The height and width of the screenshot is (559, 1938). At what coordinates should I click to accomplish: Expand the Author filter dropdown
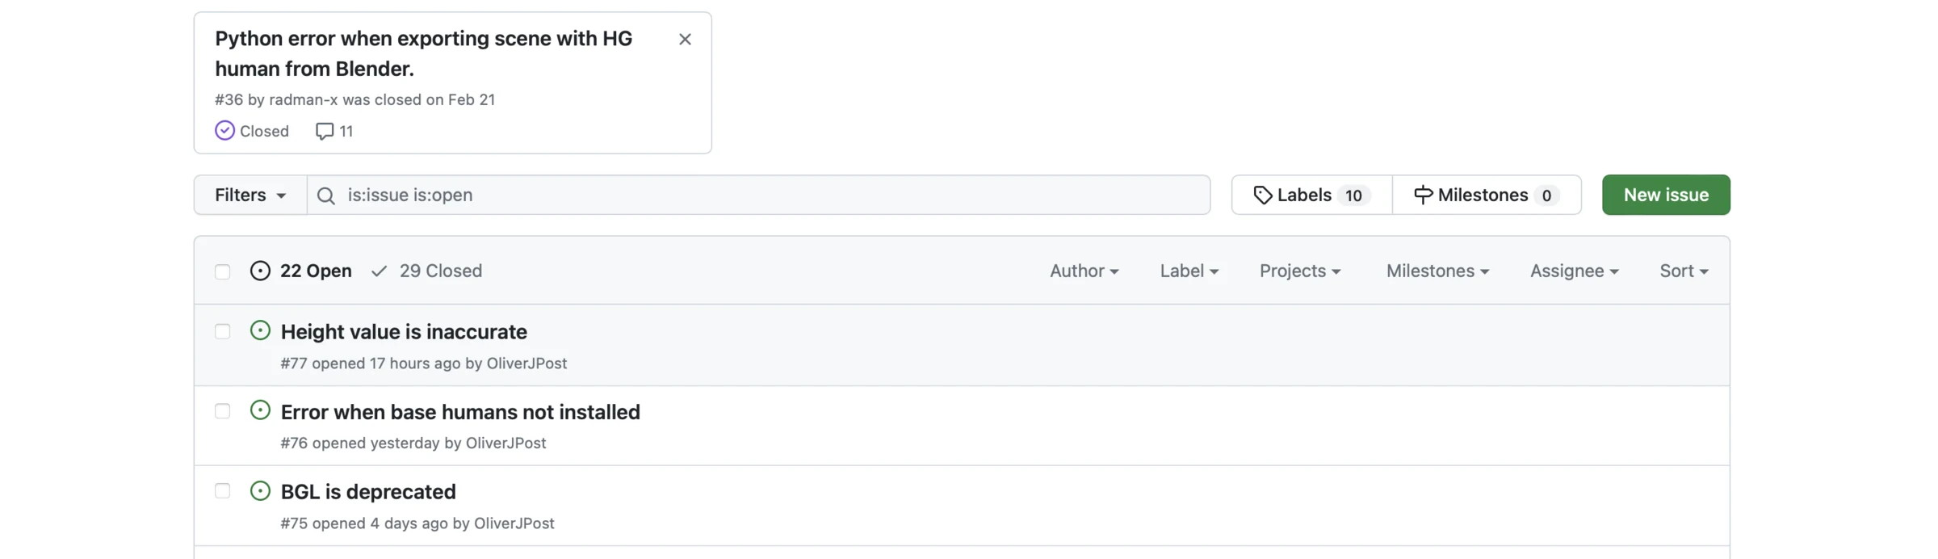[1084, 271]
